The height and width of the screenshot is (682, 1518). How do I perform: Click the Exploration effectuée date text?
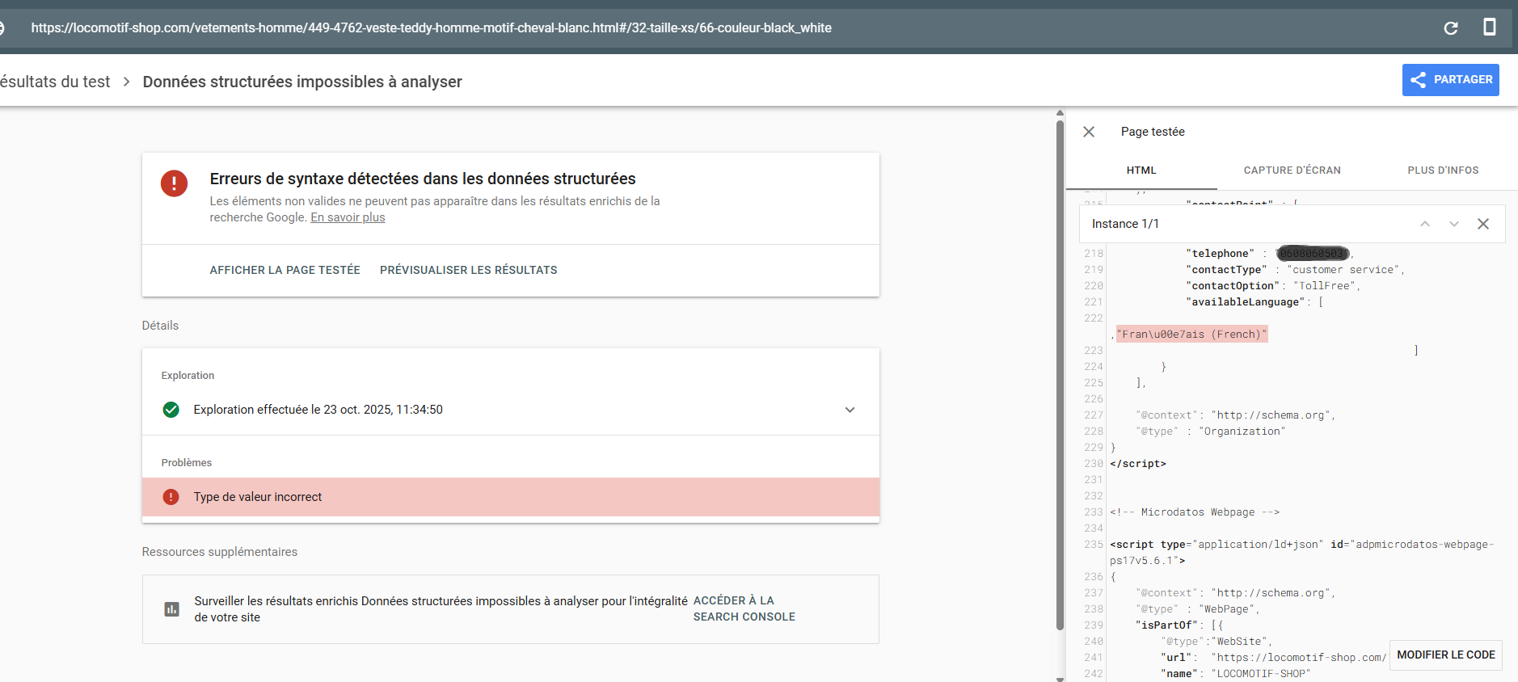318,410
